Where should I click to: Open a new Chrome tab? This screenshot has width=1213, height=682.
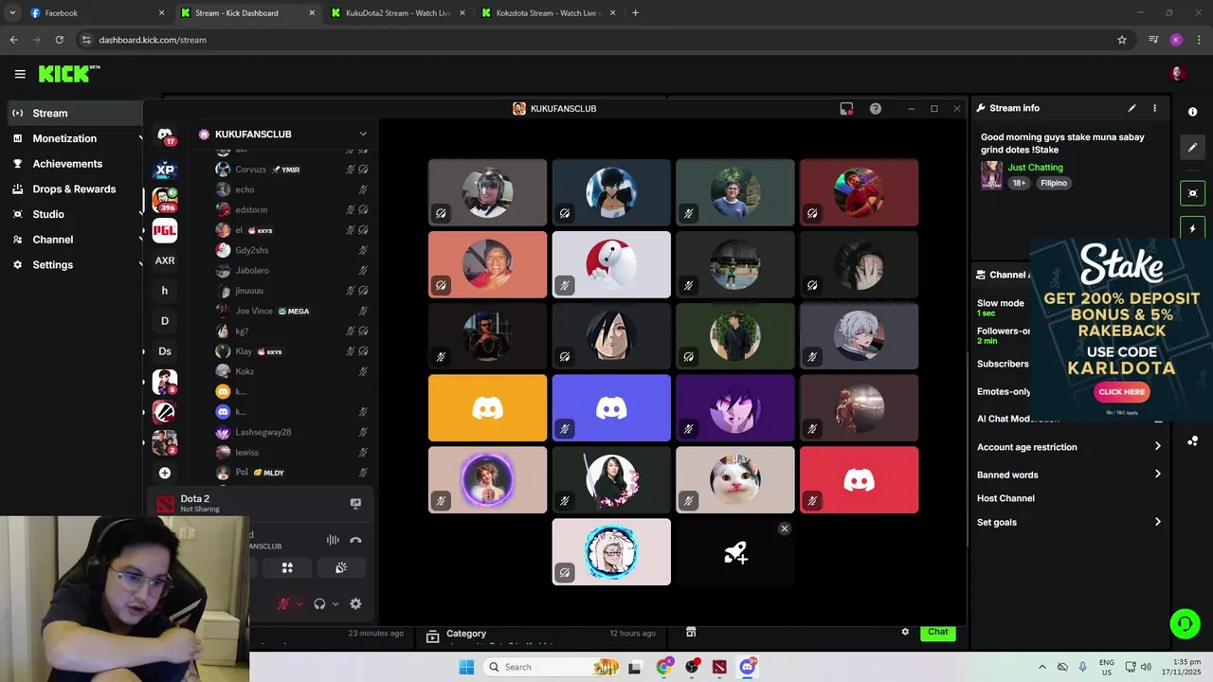pos(635,13)
